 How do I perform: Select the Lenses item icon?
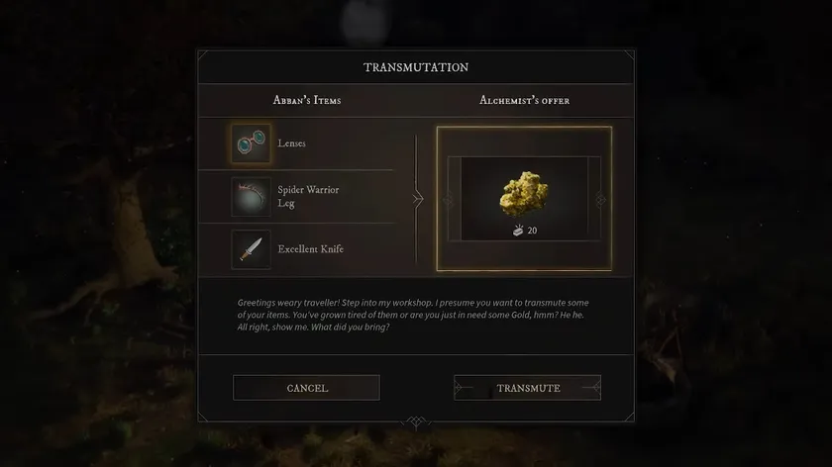point(251,143)
